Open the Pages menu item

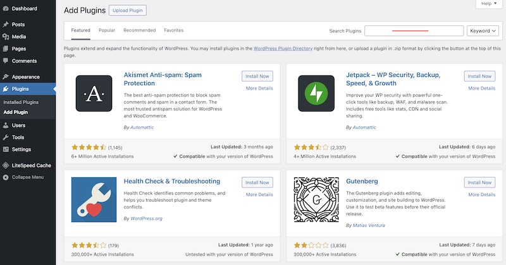point(28,49)
